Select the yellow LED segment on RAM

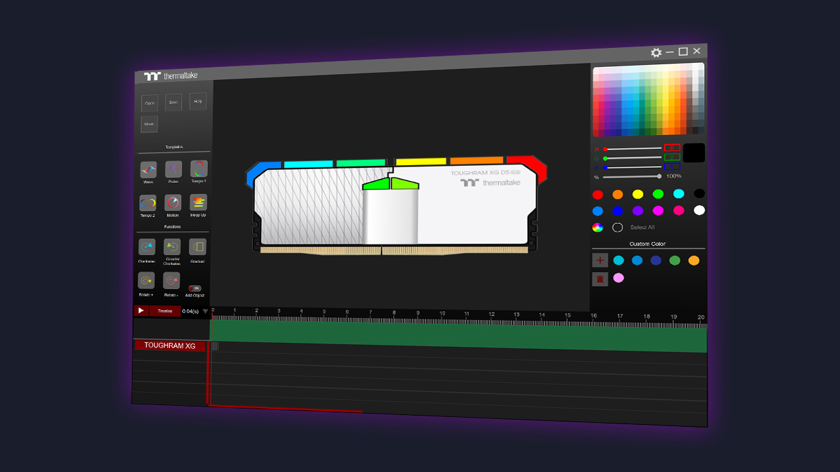point(421,161)
